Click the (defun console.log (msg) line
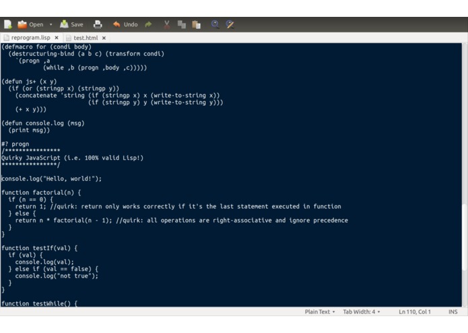 coord(43,123)
